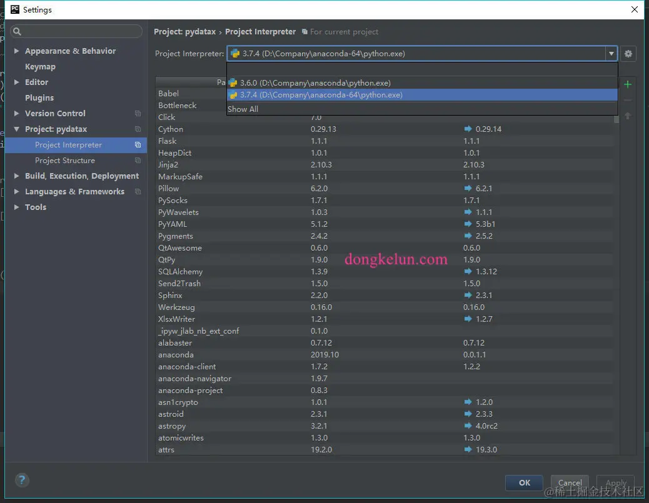Click the Apply button
This screenshot has height=503, width=649.
615,483
